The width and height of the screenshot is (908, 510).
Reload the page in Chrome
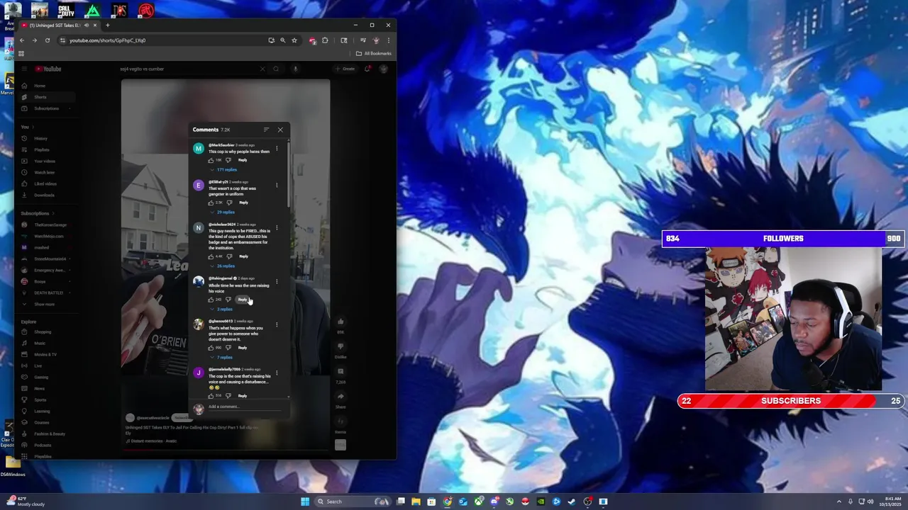(x=48, y=40)
